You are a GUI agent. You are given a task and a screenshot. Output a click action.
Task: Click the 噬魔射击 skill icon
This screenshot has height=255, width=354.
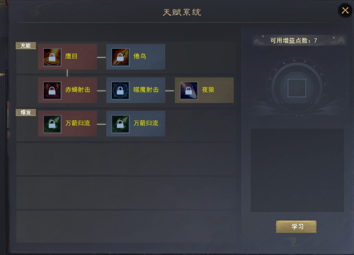120,91
